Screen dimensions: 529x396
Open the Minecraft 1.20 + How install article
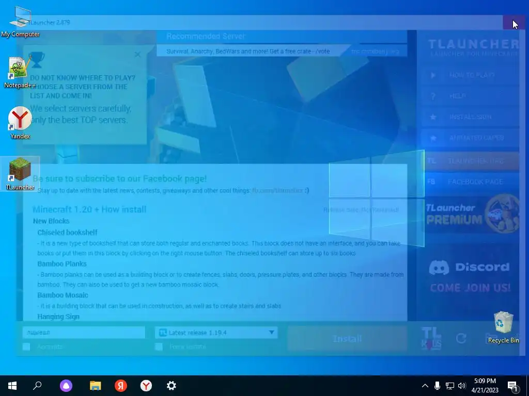(89, 209)
